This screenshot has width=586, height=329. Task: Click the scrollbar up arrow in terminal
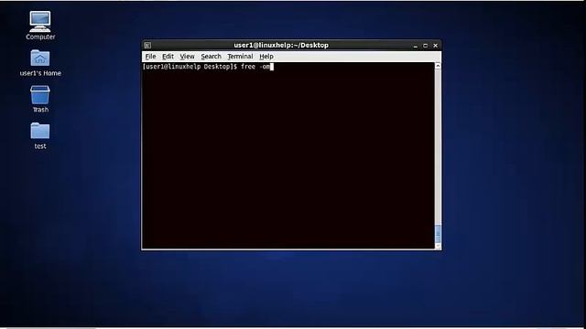(438, 66)
